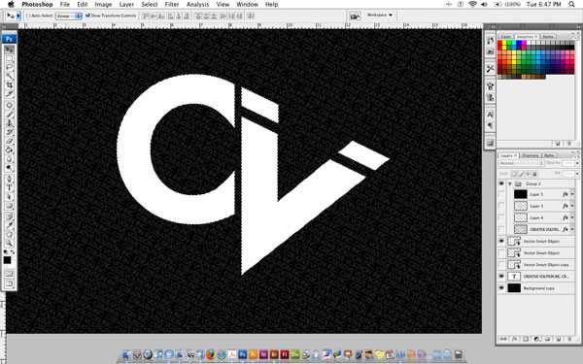This screenshot has height=364, width=583.
Task: Hide the Background copy layer
Action: click(501, 288)
